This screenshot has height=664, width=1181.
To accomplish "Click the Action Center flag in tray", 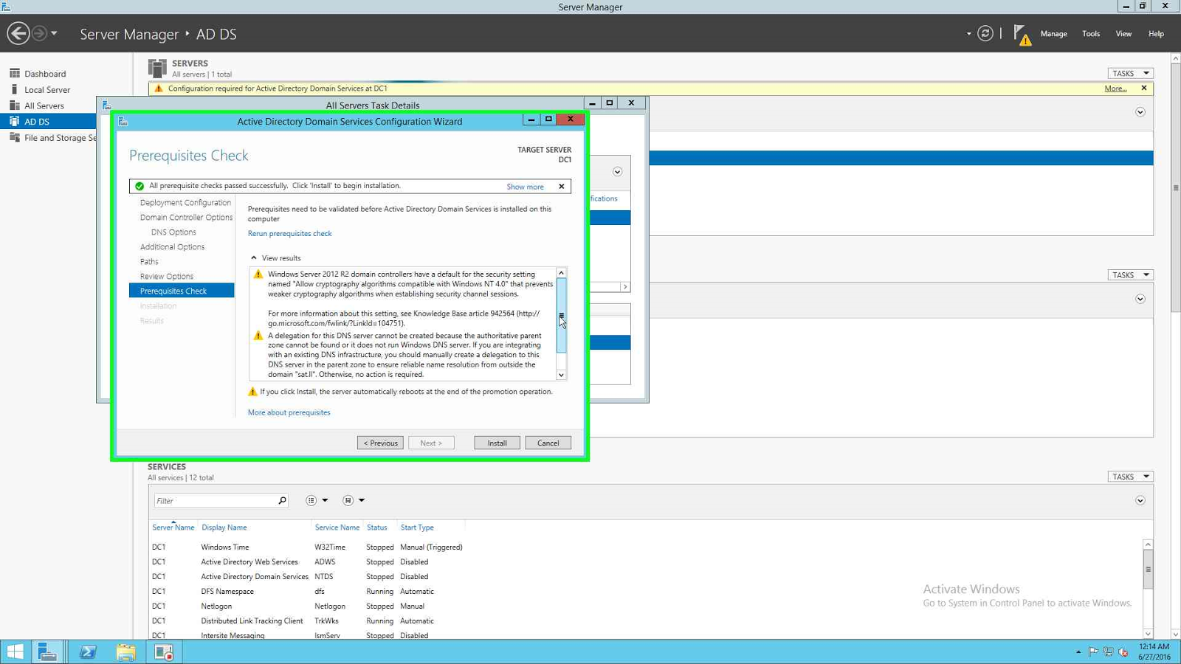I will 1093,651.
